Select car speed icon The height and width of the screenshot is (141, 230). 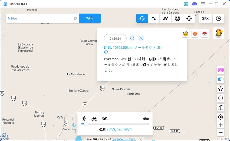[146, 119]
